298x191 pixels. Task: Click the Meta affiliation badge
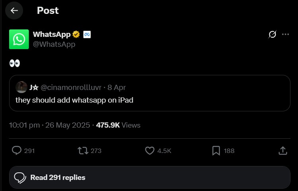point(87,34)
